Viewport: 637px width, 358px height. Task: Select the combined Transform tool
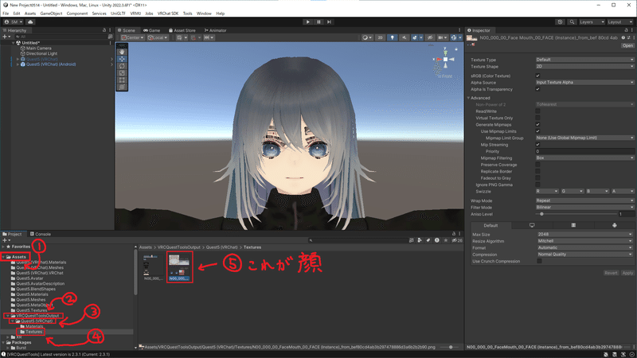[122, 87]
